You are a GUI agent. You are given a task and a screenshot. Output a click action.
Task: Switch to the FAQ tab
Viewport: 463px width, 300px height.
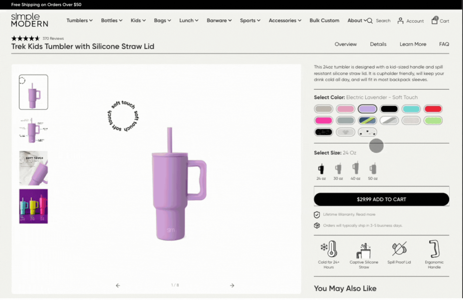tap(444, 44)
